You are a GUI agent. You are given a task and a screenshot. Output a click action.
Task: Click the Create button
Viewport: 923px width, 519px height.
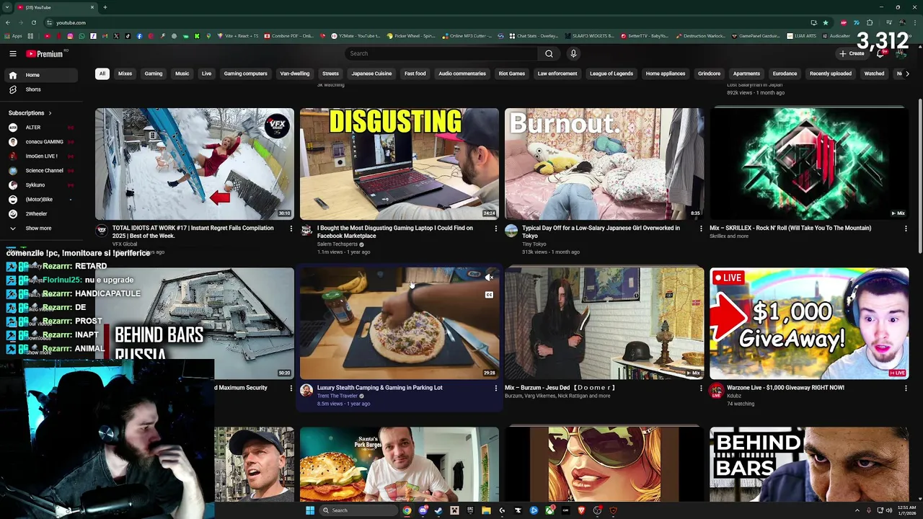852,53
